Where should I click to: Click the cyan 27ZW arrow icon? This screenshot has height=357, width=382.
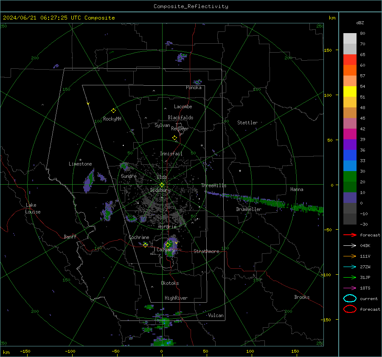[x=350, y=267]
